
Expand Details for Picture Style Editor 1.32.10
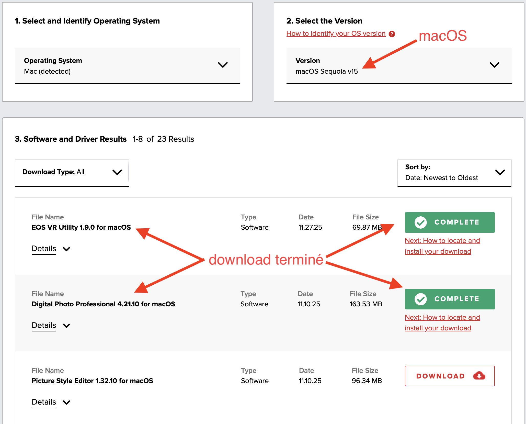[x=44, y=402]
